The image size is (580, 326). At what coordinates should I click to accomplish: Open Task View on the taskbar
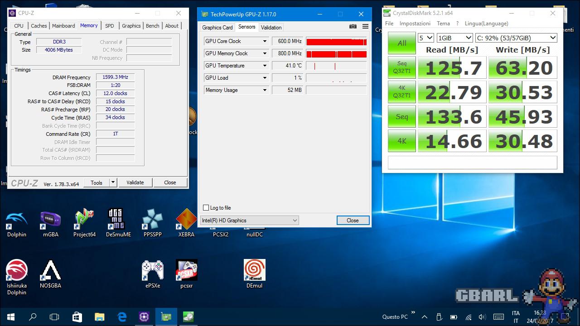coord(54,317)
